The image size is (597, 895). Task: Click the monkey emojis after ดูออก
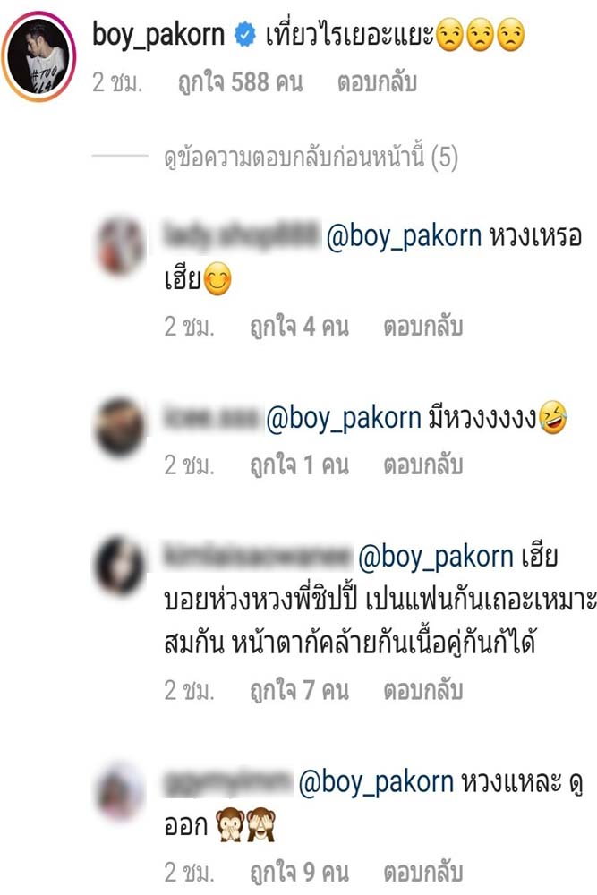pyautogui.click(x=245, y=825)
